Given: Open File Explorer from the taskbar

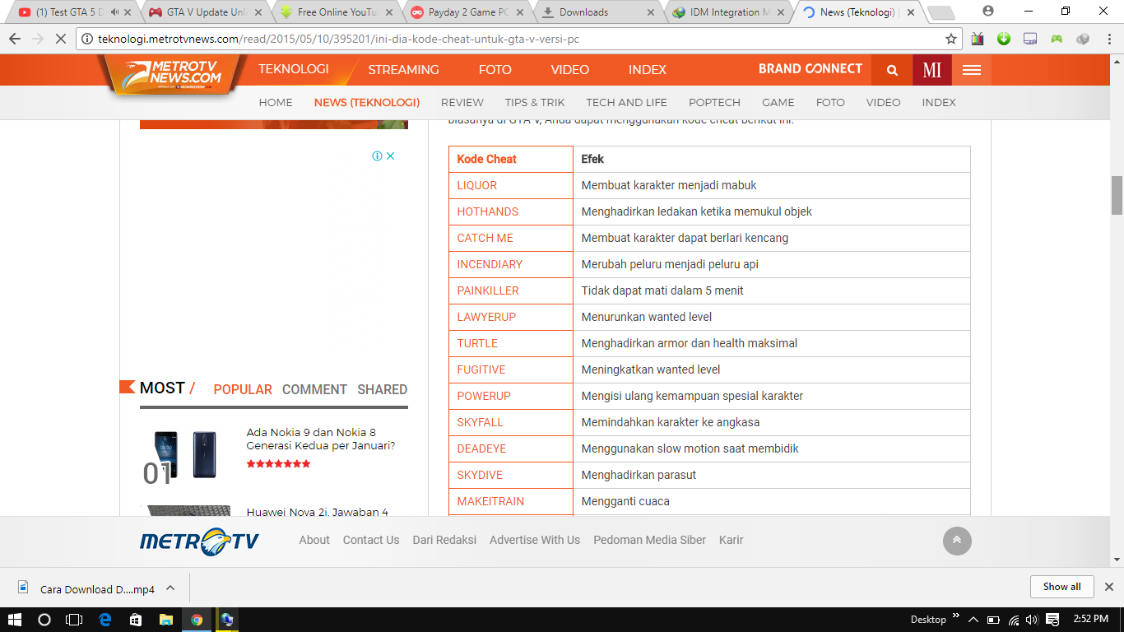Looking at the screenshot, I should click(x=165, y=620).
